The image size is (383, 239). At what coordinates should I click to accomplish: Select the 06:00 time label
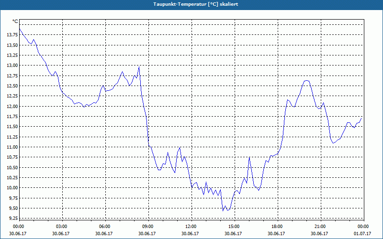[105, 226]
